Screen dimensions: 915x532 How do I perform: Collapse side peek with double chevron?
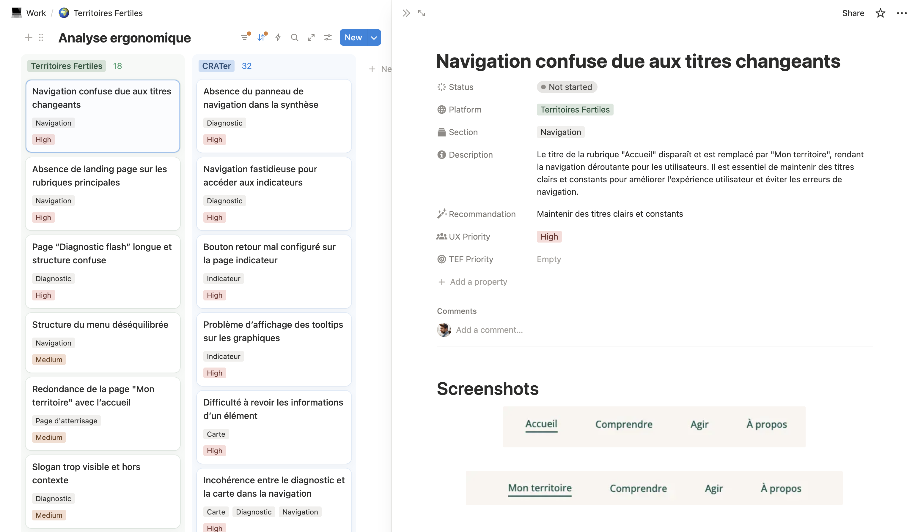tap(406, 13)
